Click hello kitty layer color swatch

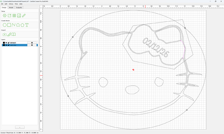pos(4,45)
